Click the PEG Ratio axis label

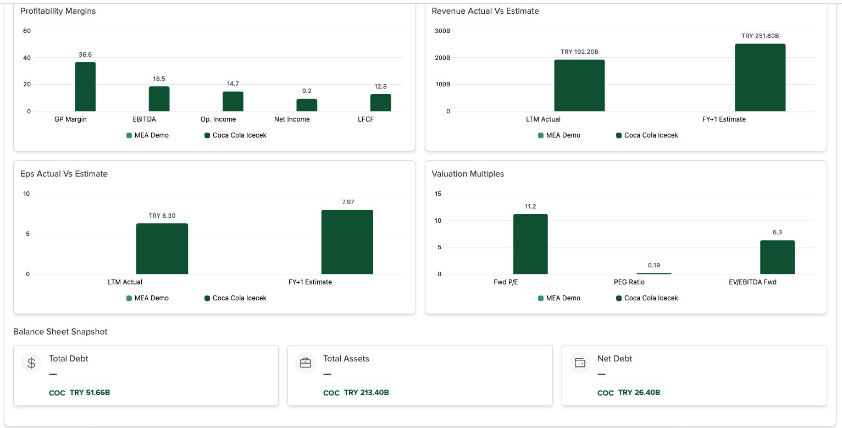pos(629,282)
